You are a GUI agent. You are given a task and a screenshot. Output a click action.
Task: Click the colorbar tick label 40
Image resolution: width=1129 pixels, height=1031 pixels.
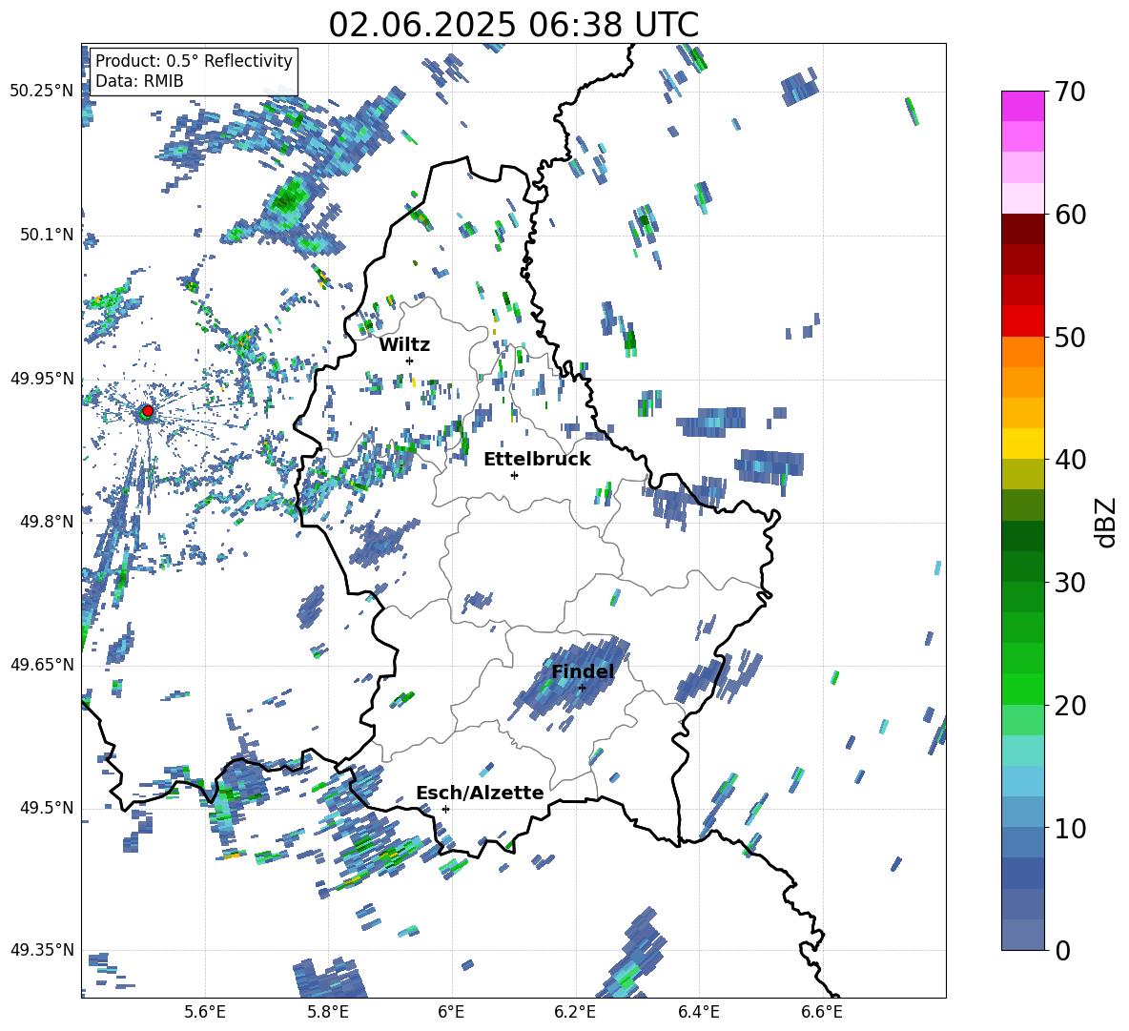[1070, 460]
